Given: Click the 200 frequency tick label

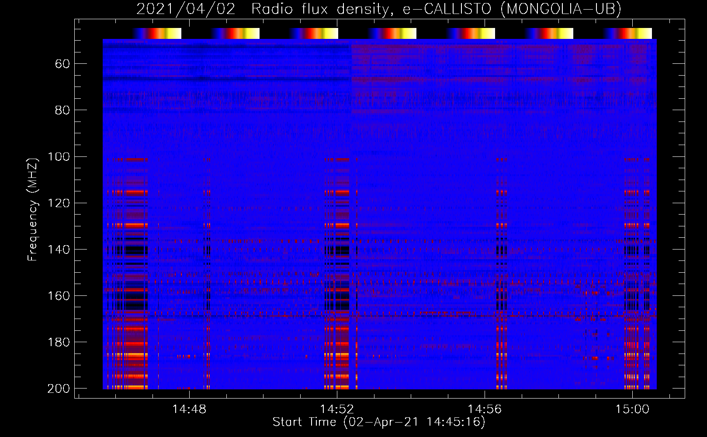Looking at the screenshot, I should tap(59, 388).
